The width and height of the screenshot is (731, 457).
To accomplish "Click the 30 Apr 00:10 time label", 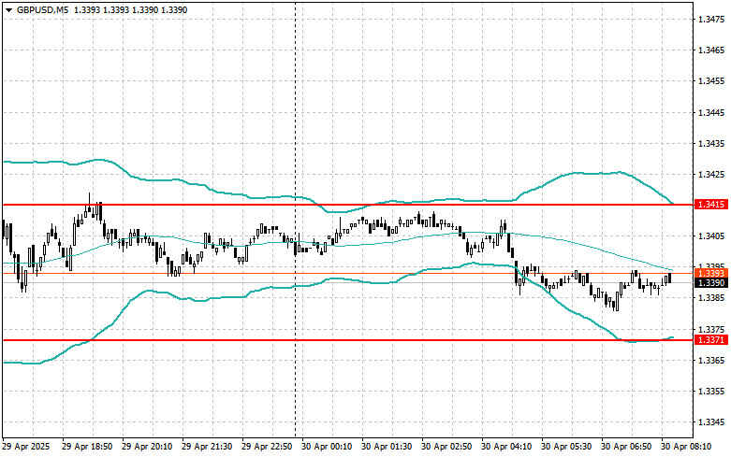I will coord(327,447).
